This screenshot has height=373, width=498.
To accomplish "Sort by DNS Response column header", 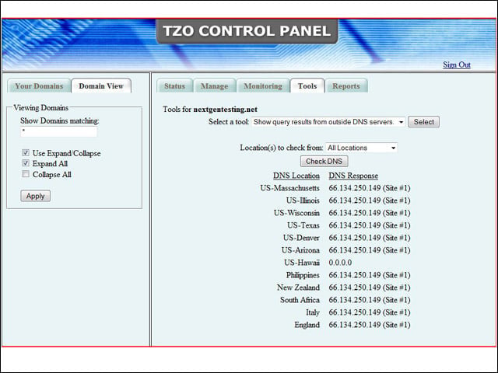I will pos(353,176).
